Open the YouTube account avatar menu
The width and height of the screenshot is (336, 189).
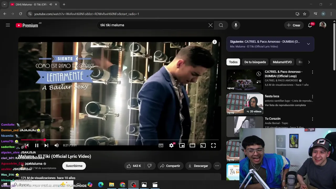click(323, 25)
